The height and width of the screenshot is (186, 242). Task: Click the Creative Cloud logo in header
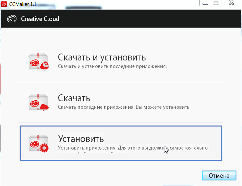[12, 19]
